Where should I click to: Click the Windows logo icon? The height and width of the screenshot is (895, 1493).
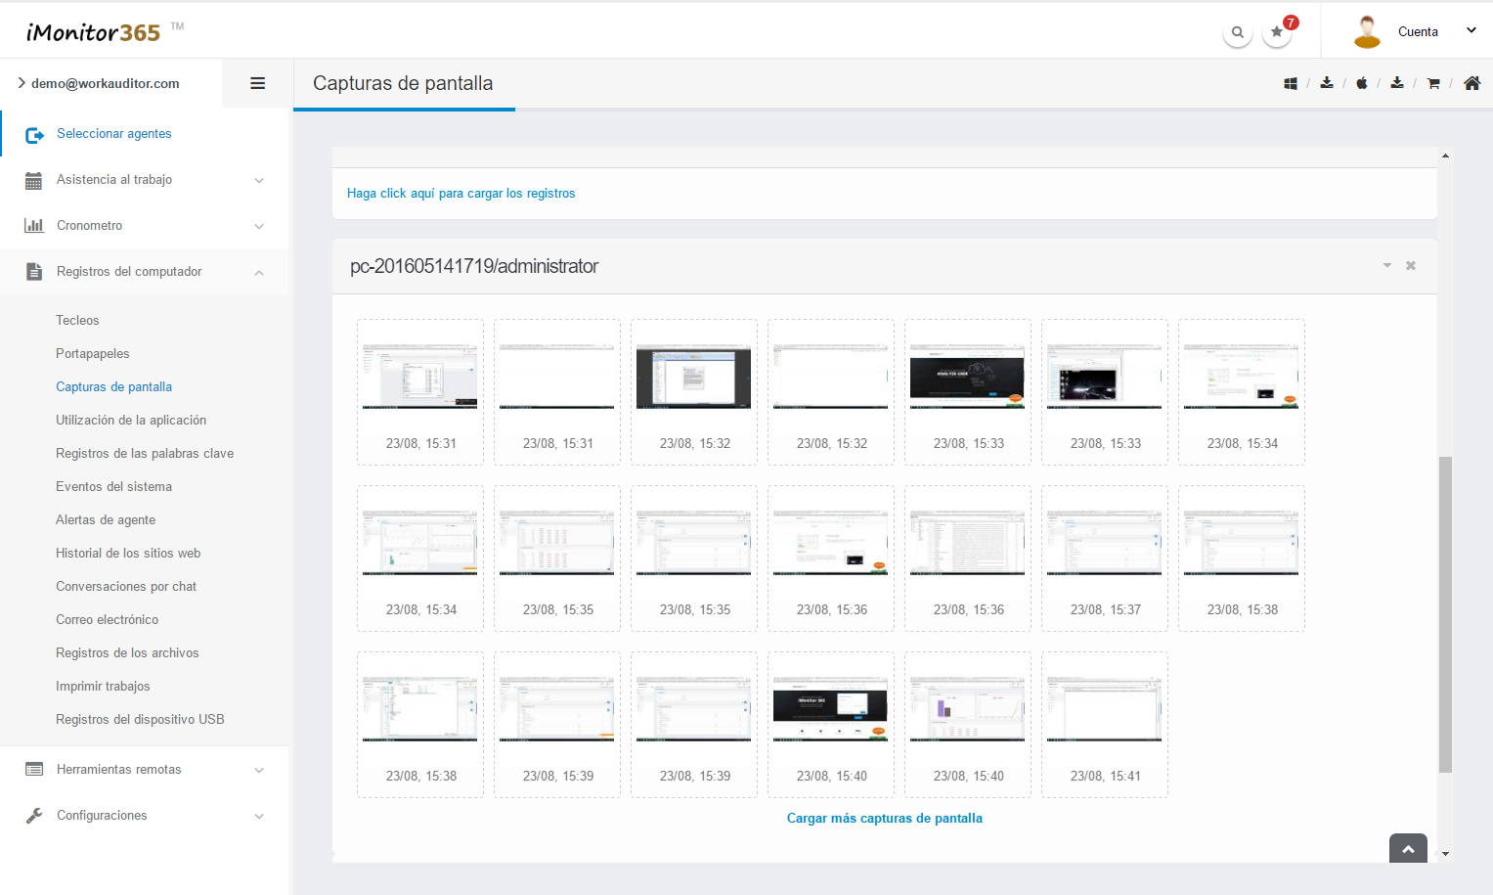(1291, 84)
